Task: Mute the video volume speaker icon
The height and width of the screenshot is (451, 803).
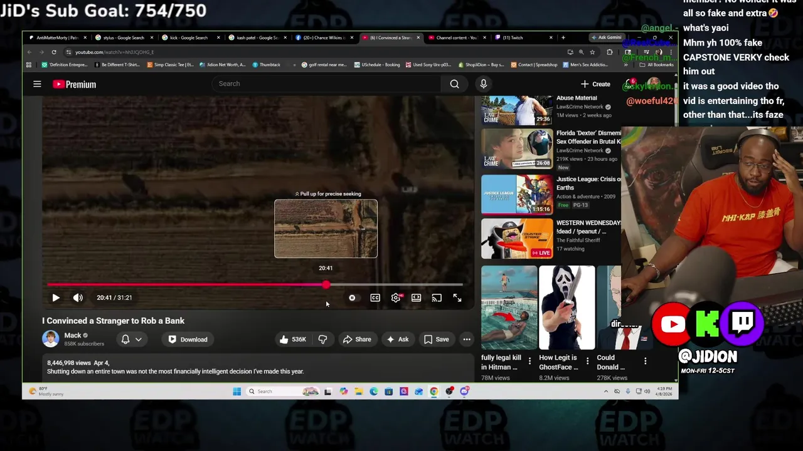Action: [78, 298]
